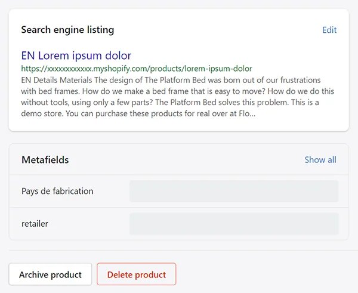Show all metafields
Screen dimensions: 358x293
pos(320,160)
